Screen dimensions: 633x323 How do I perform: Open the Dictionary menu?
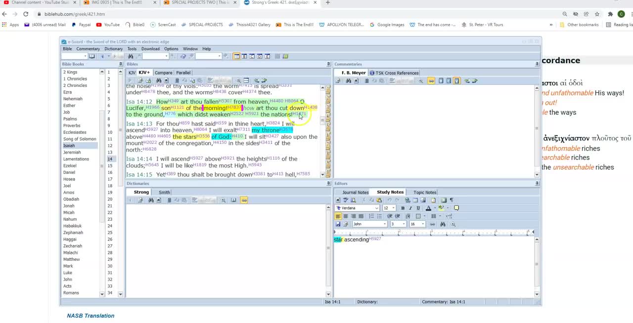(113, 49)
